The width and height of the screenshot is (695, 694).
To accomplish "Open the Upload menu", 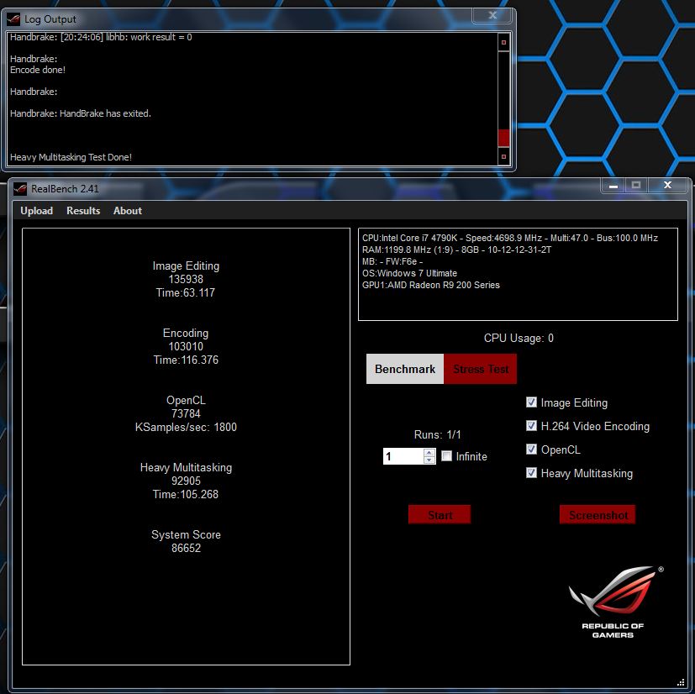I will [36, 211].
